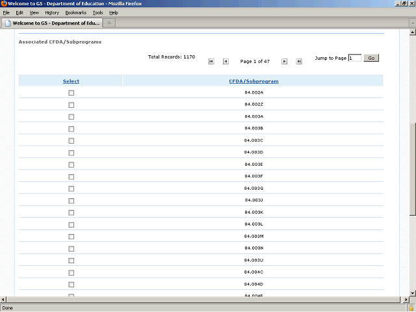Focus the Jump to Page input field
This screenshot has width=416, height=312.
(x=354, y=58)
